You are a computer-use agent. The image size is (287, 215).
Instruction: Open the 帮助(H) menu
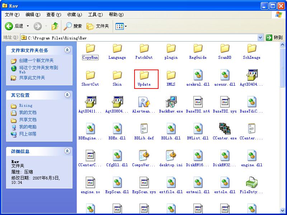[x=116, y=15]
